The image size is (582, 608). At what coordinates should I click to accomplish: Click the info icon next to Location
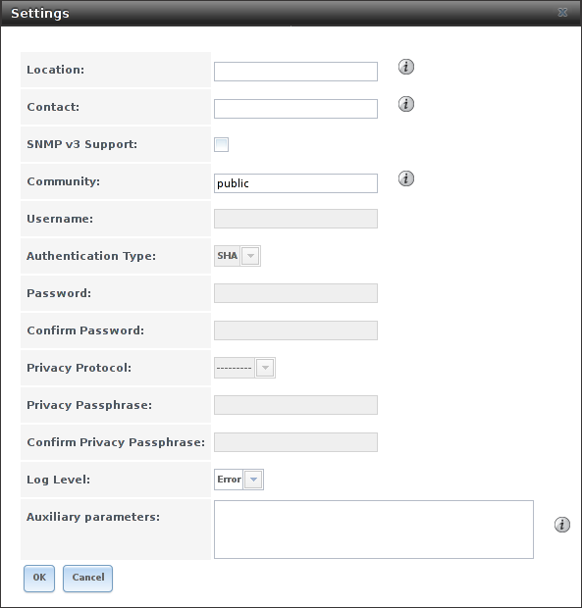coord(406,67)
